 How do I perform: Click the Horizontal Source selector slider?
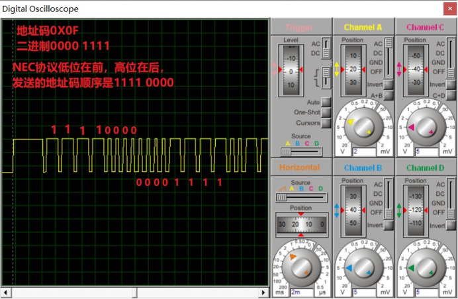[301, 198]
